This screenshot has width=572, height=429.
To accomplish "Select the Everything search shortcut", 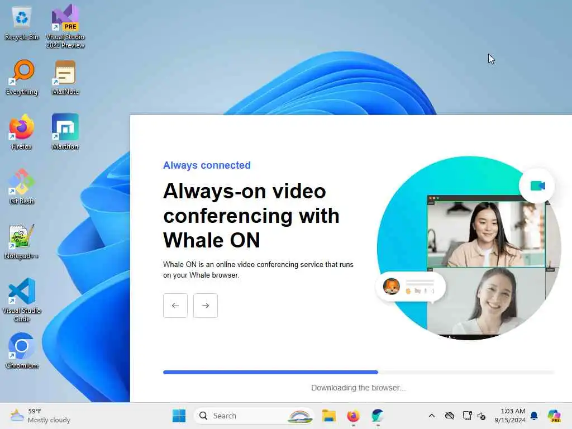I will (x=22, y=78).
